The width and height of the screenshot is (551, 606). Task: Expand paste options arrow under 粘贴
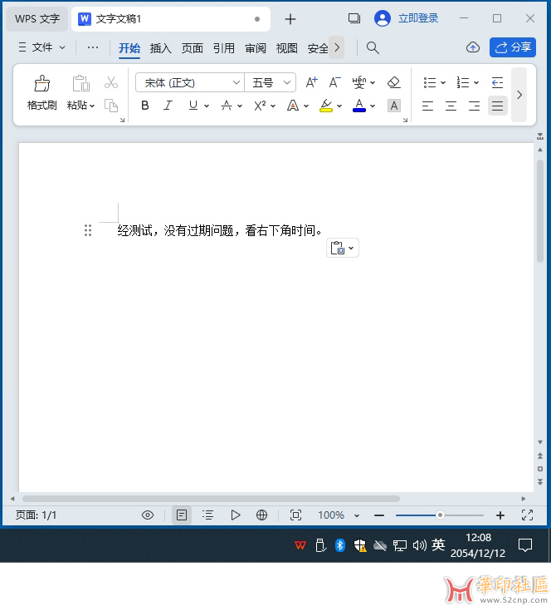click(92, 106)
